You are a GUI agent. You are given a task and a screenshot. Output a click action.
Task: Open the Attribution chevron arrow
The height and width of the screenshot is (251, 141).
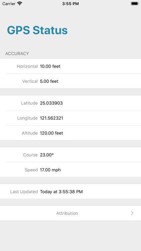[x=132, y=213]
